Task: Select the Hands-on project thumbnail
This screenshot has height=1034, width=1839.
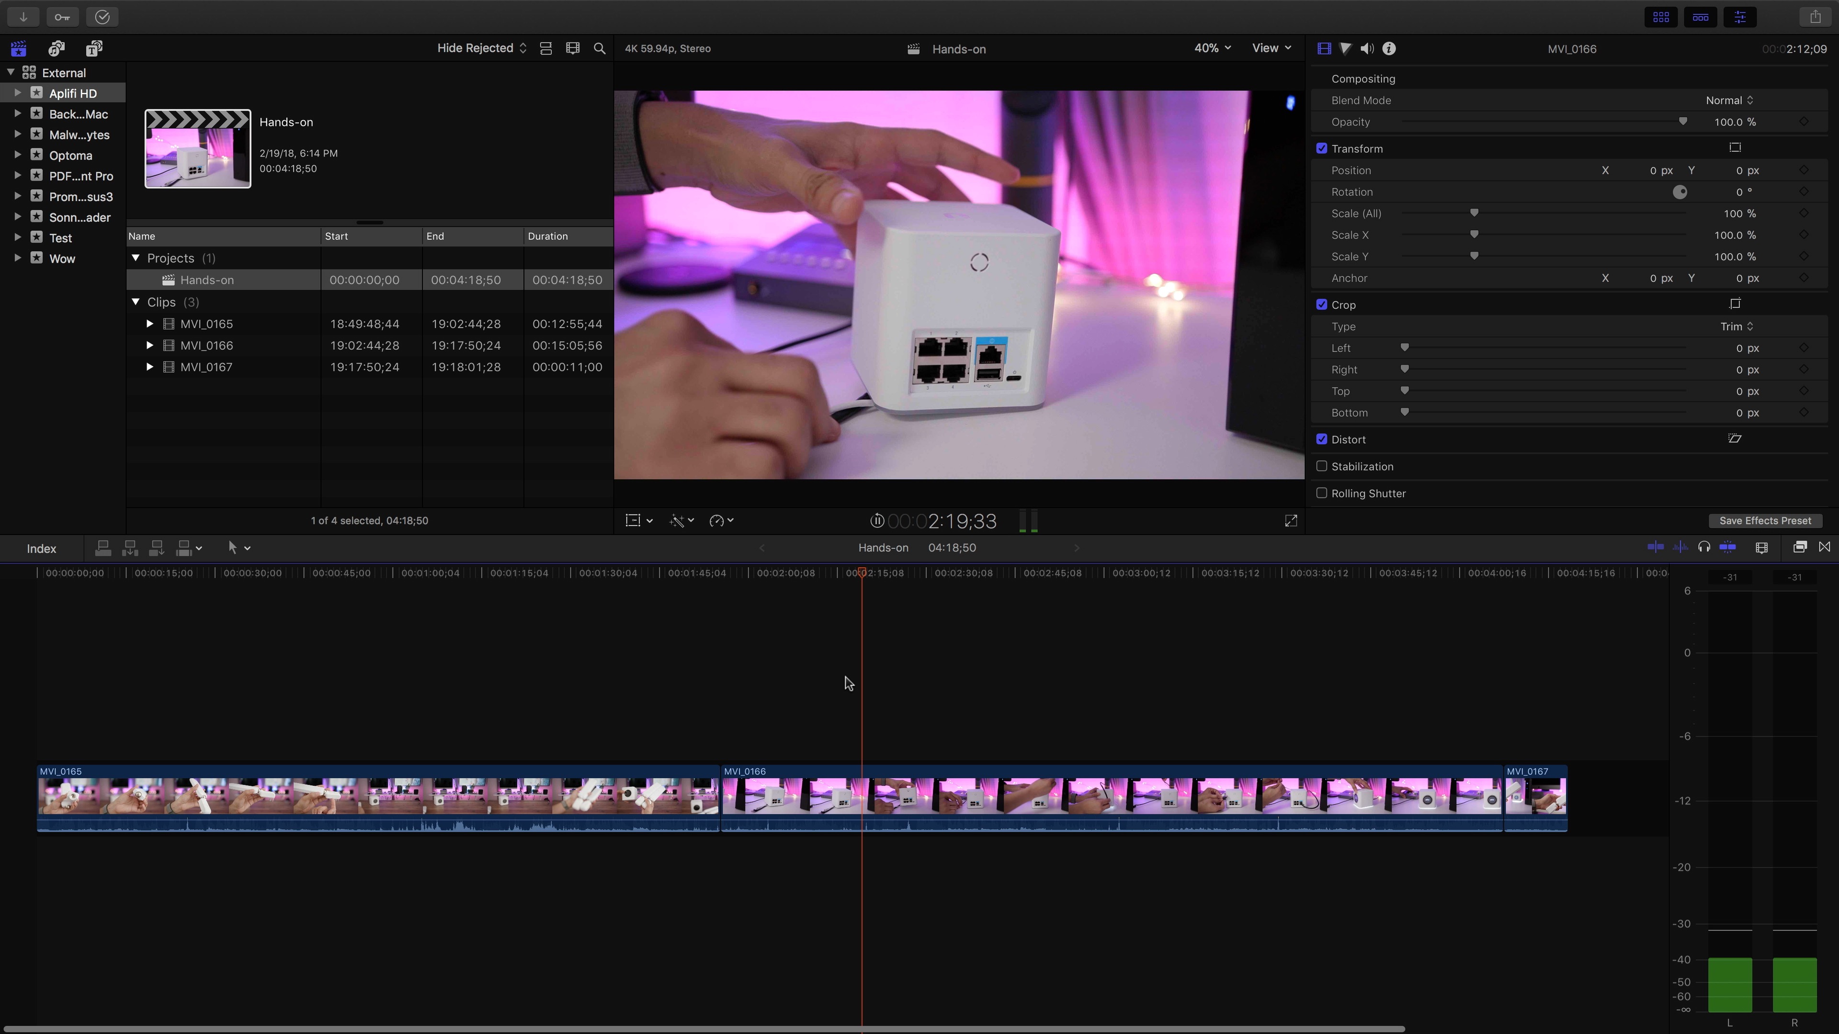Action: tap(198, 149)
